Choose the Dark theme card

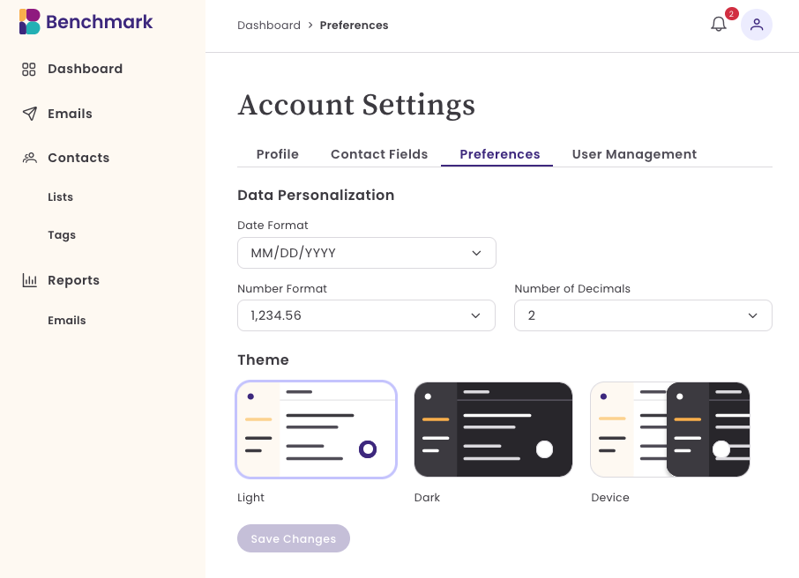493,430
